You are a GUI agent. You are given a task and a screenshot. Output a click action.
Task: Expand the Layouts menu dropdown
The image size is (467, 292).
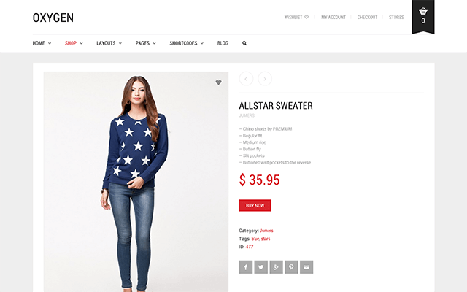pos(109,43)
